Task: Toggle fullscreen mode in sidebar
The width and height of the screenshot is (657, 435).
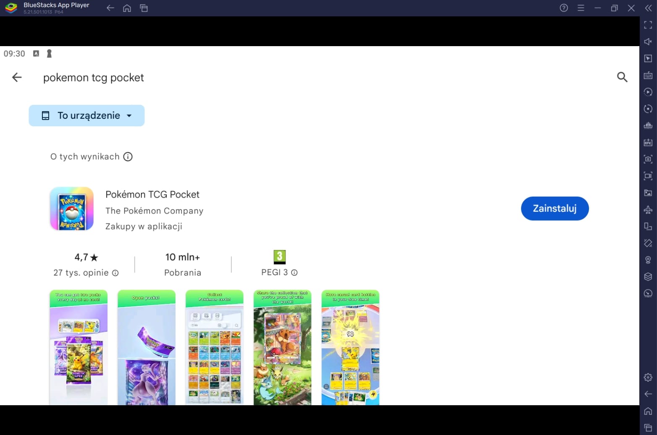Action: (x=648, y=25)
